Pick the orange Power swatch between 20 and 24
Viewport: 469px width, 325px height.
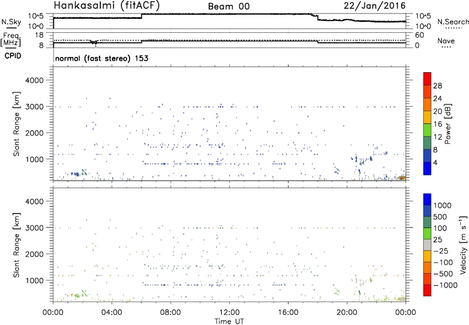tap(427, 104)
